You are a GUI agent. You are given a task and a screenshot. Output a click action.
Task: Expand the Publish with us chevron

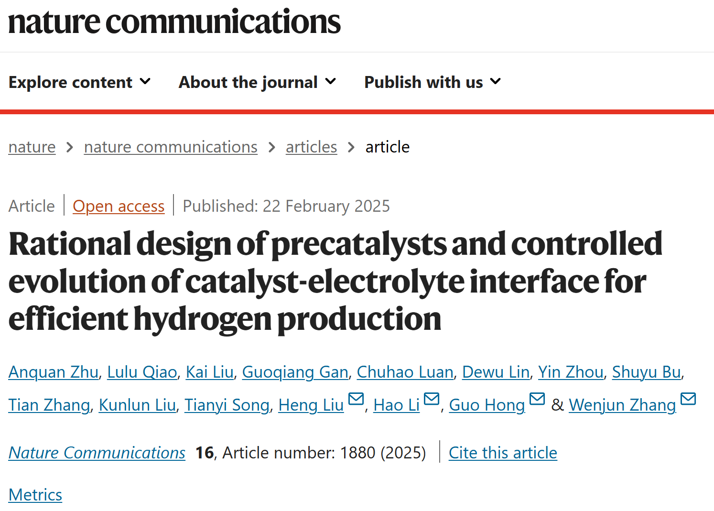[x=496, y=82]
